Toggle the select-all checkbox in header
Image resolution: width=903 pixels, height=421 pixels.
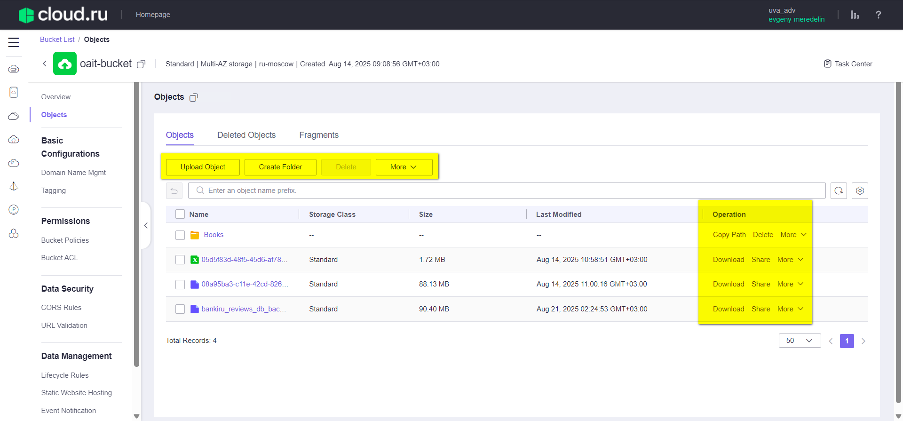[x=180, y=214]
